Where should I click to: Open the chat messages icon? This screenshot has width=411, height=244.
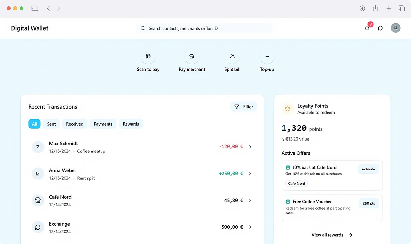(x=380, y=28)
